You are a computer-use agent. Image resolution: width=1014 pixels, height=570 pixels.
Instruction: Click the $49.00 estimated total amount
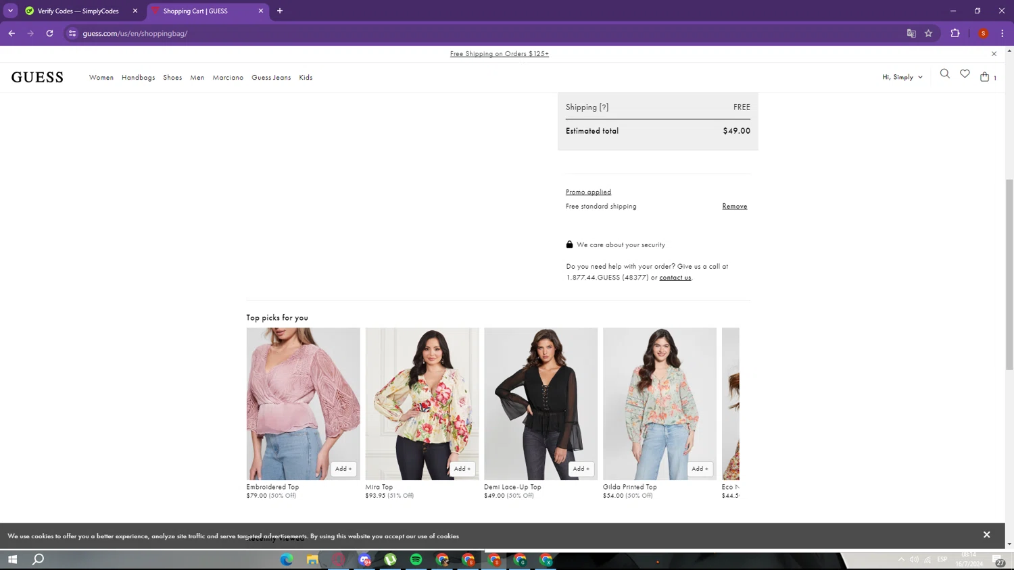(x=736, y=131)
